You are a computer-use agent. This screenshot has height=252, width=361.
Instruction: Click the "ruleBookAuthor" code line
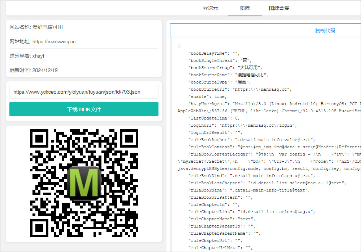pos(252,140)
